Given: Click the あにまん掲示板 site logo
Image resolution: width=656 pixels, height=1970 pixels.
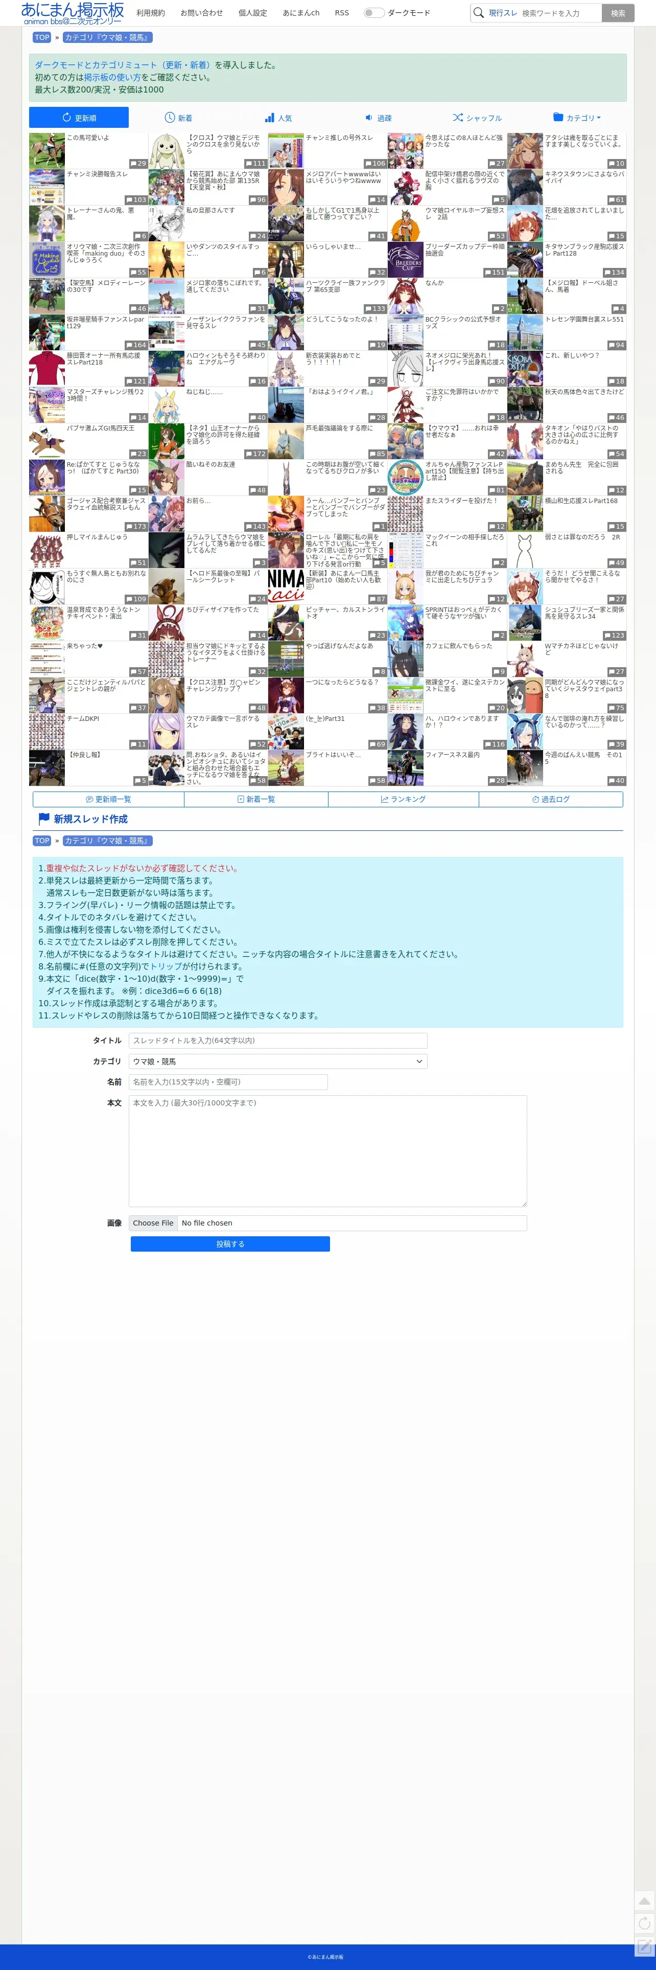Looking at the screenshot, I should click(73, 13).
